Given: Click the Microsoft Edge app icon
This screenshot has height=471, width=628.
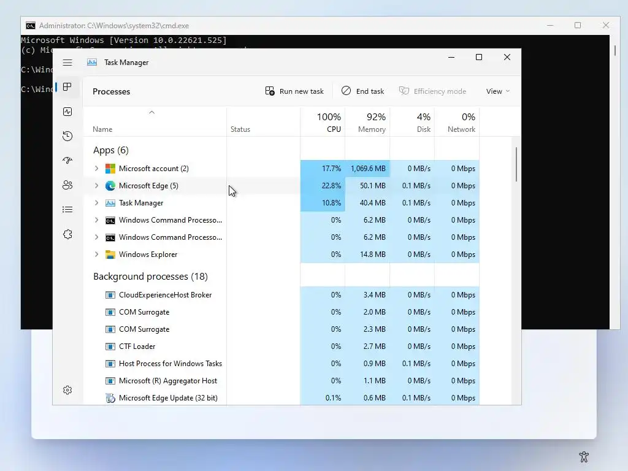Looking at the screenshot, I should [110, 186].
